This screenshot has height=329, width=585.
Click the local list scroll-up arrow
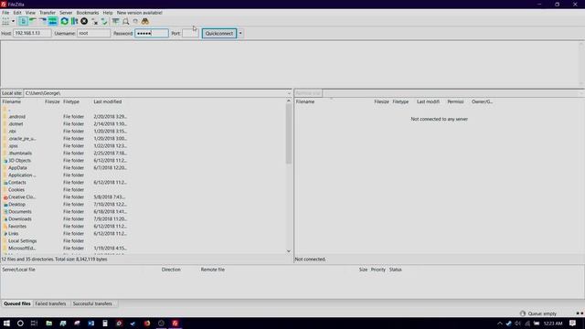point(289,101)
